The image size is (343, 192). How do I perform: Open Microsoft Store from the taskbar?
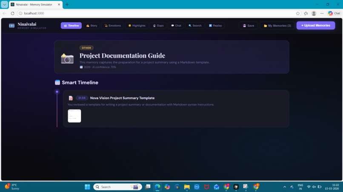(x=177, y=187)
